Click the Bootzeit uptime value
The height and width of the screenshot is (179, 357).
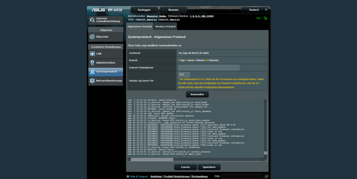pos(198,60)
